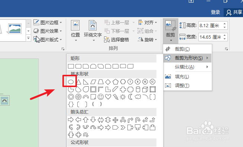Click the 宽度 width input field
This screenshot has width=243, height=147.
211,37
